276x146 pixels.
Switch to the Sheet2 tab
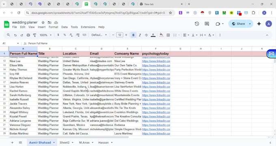pos(65,142)
